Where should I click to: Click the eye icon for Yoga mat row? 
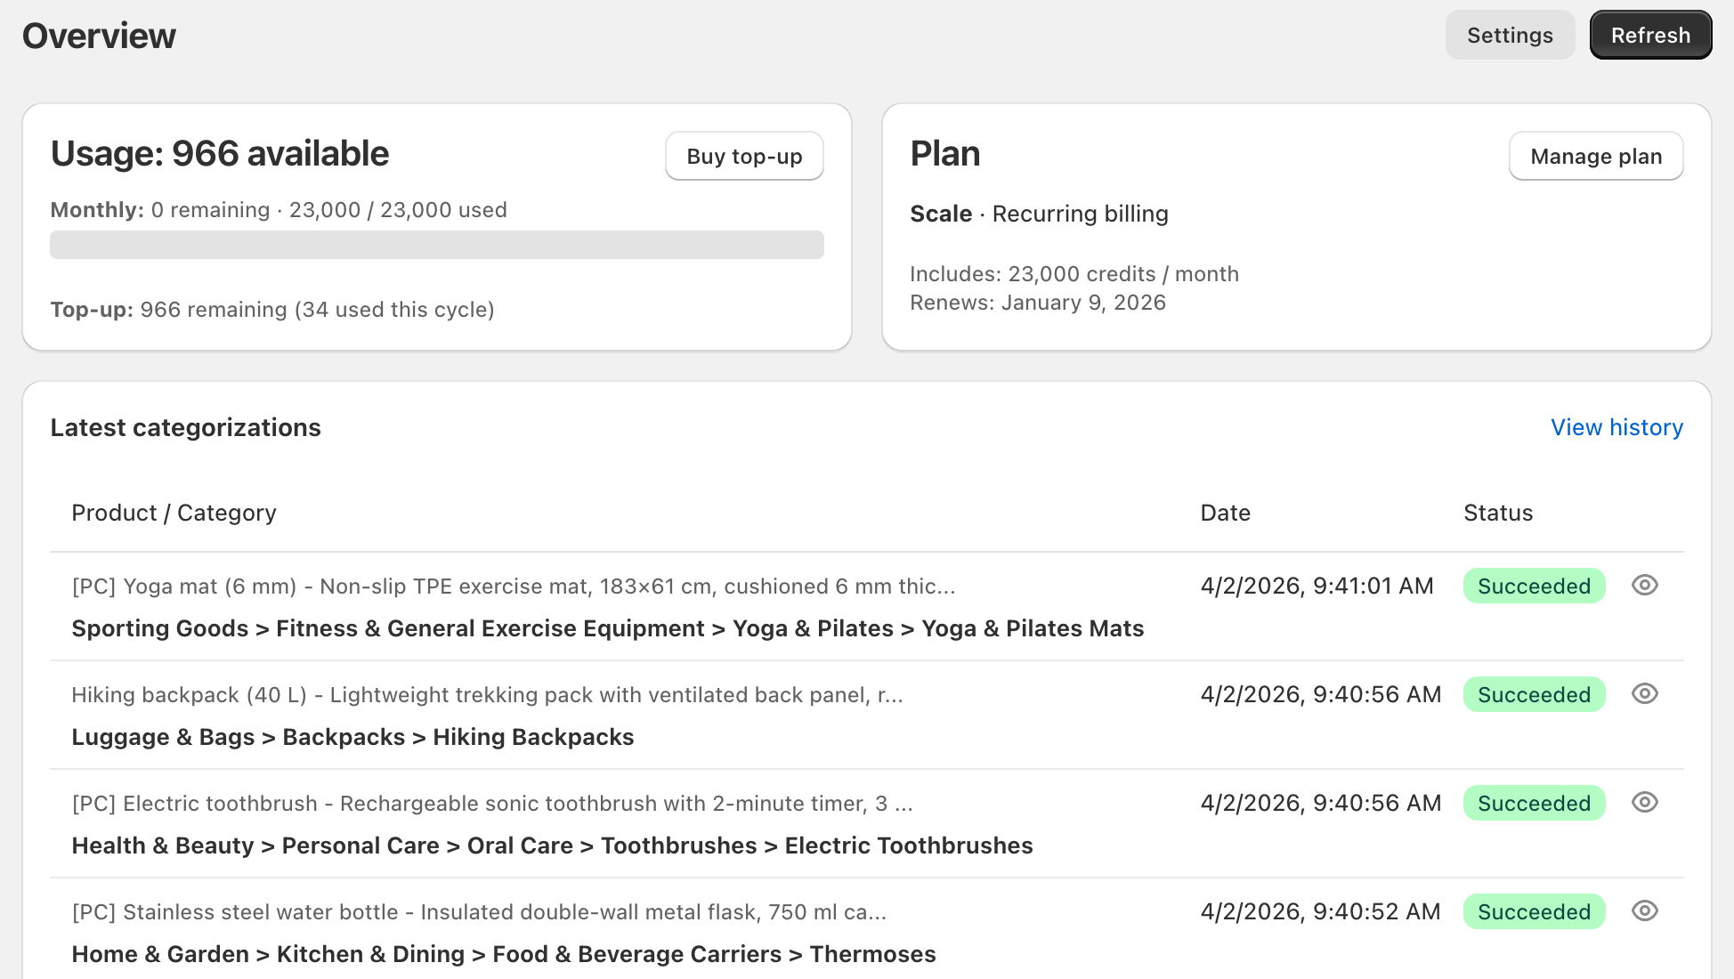(1644, 585)
